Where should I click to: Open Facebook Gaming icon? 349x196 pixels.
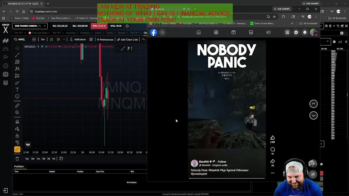click(268, 32)
